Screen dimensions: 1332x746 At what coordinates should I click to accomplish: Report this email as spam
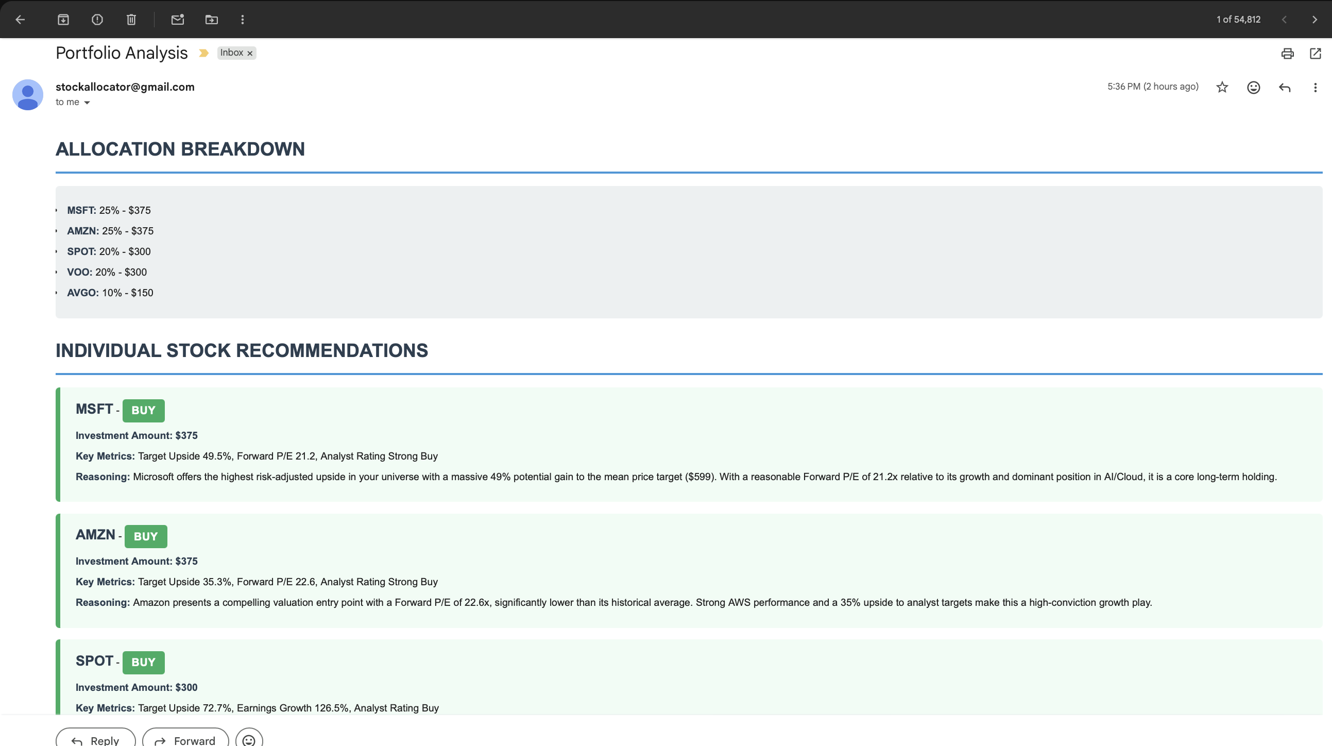[x=97, y=20]
